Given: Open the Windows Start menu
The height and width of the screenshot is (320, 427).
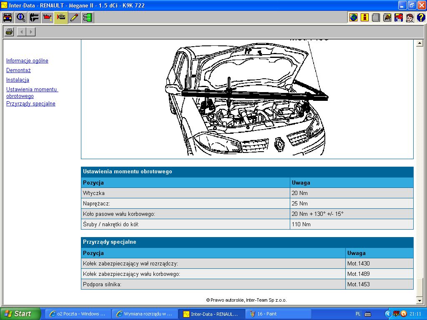Looking at the screenshot, I should [20, 314].
